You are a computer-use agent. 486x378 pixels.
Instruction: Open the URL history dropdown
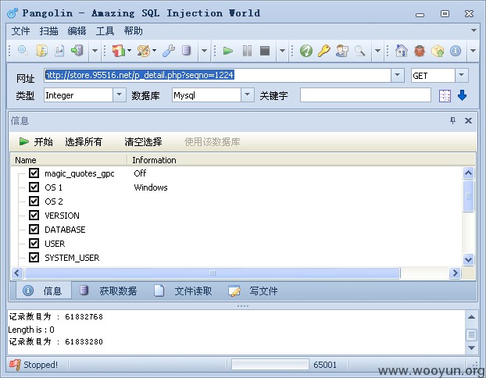point(398,75)
